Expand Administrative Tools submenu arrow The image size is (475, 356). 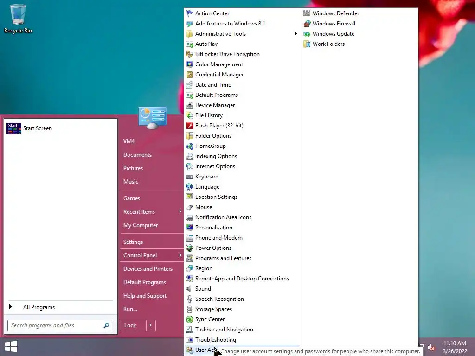pyautogui.click(x=295, y=33)
